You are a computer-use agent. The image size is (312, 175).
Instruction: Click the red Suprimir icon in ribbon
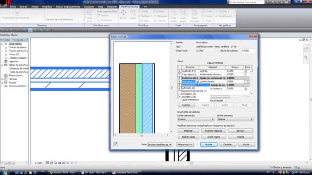(x=155, y=20)
